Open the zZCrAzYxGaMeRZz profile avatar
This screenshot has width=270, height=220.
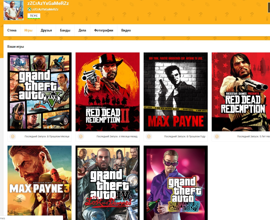tap(14, 10)
